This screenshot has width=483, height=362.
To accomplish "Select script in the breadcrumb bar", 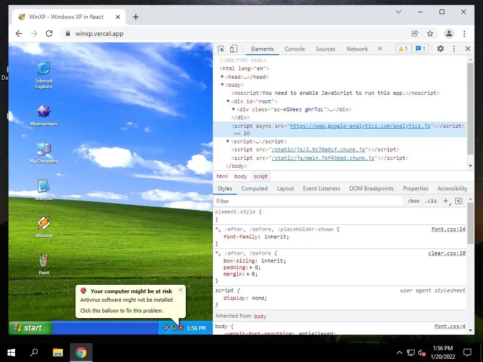I will click(x=260, y=176).
